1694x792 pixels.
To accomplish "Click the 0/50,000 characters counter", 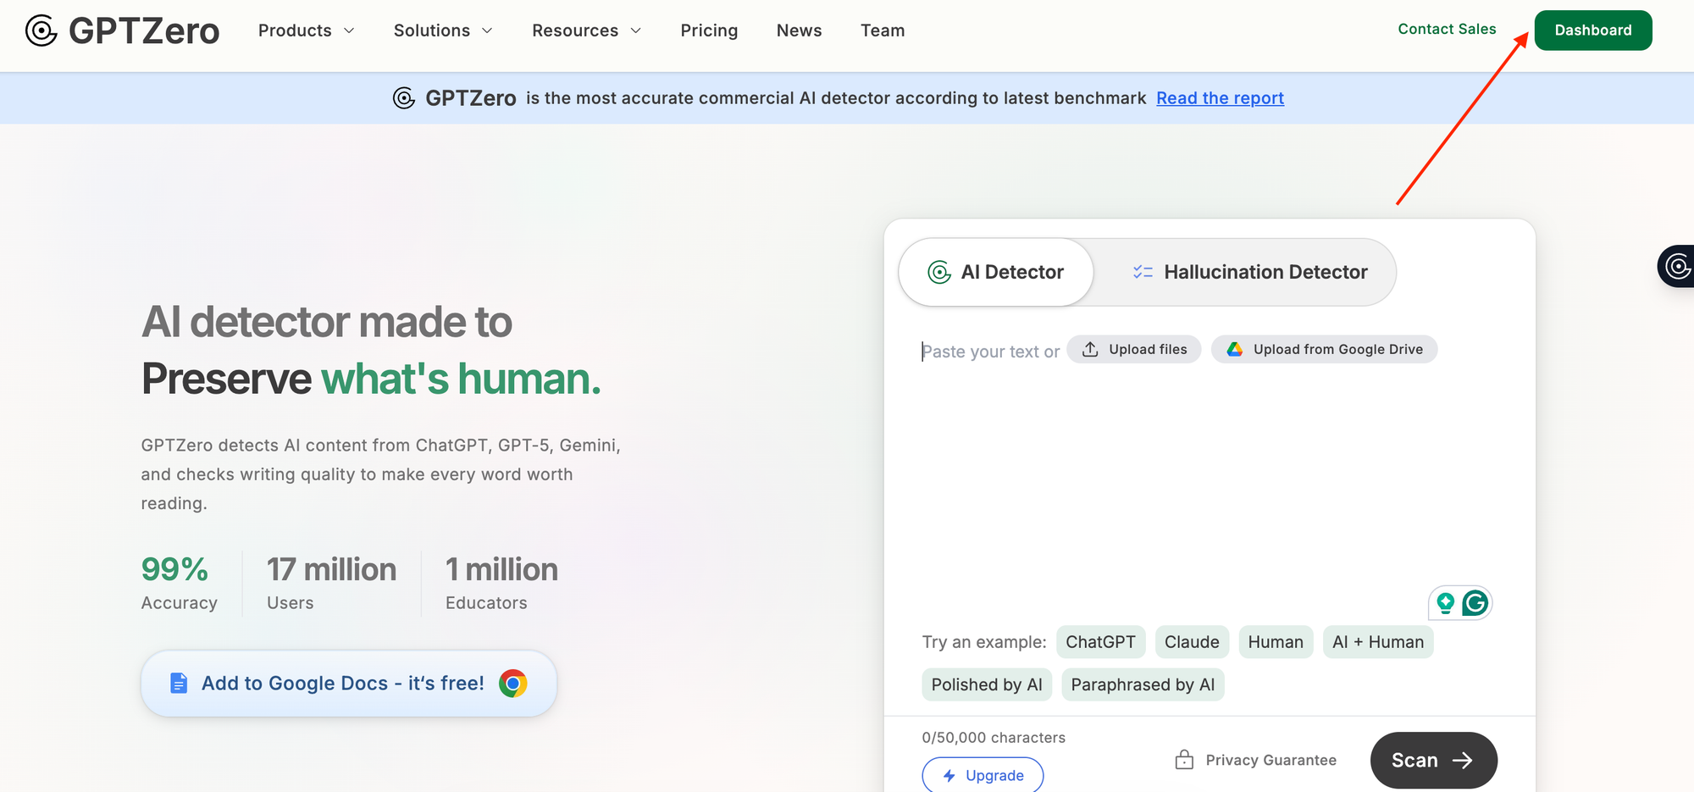I will pos(994,738).
